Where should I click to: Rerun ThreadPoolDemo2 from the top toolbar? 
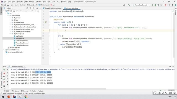point(152,5)
